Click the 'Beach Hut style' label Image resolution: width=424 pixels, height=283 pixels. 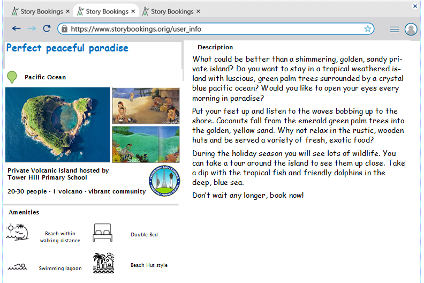point(149,265)
